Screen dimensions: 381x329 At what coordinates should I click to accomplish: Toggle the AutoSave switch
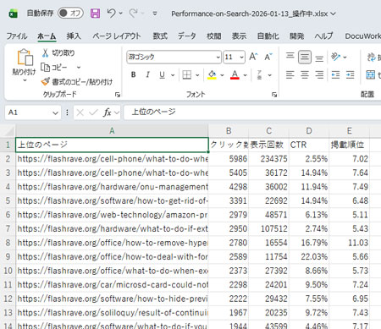(x=70, y=13)
